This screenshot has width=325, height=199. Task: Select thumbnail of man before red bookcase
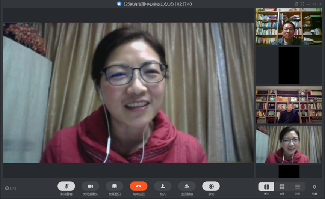289,105
